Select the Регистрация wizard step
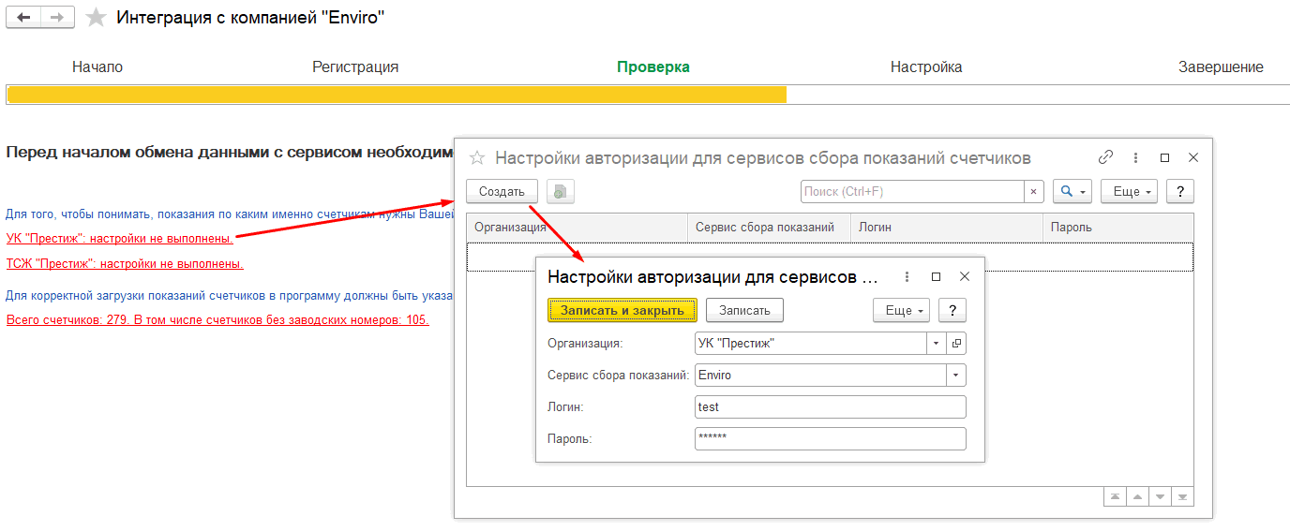 point(355,67)
